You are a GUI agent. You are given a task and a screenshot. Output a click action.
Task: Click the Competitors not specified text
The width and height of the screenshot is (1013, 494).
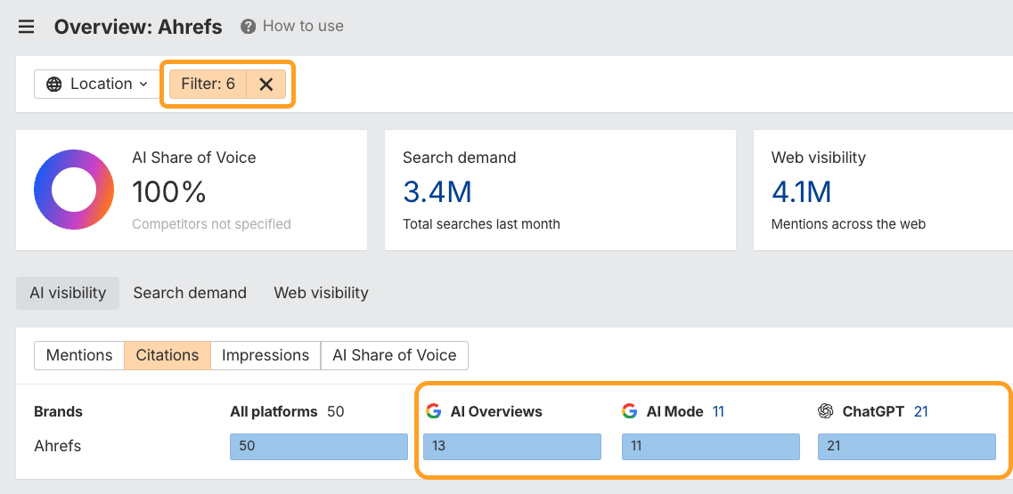pos(211,224)
